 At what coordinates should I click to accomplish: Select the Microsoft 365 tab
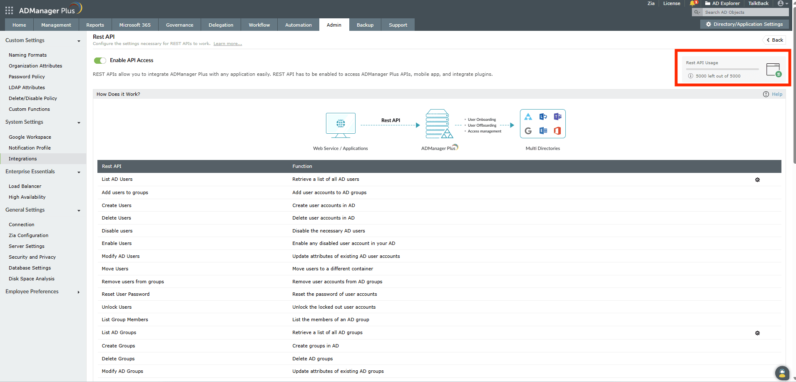pos(135,25)
